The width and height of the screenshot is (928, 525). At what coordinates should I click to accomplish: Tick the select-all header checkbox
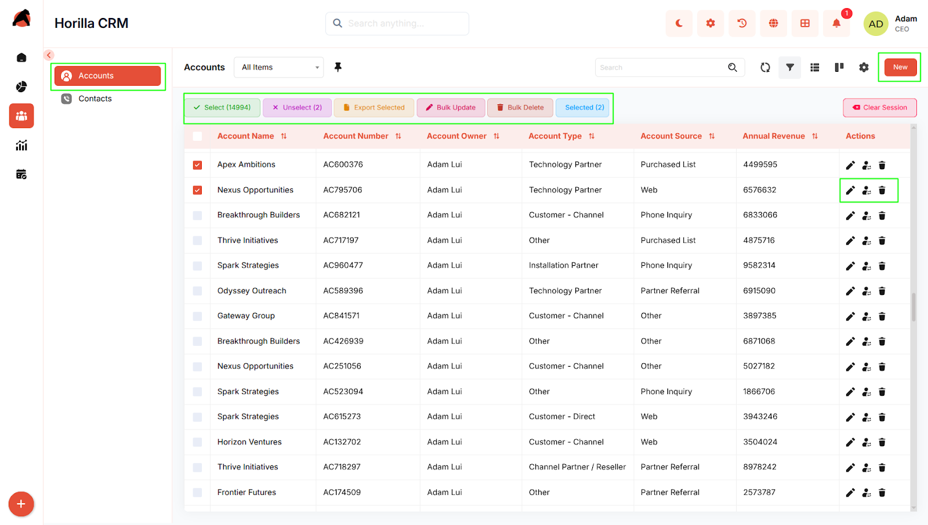[197, 136]
